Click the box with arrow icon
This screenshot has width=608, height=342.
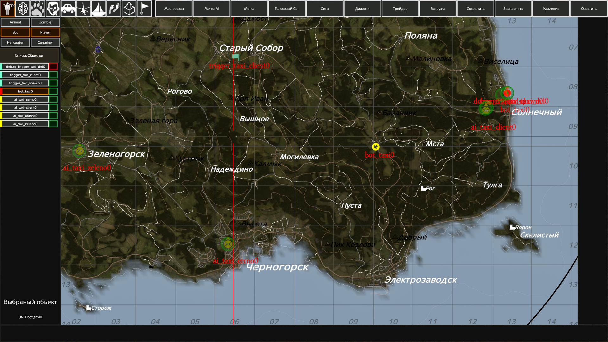129,9
